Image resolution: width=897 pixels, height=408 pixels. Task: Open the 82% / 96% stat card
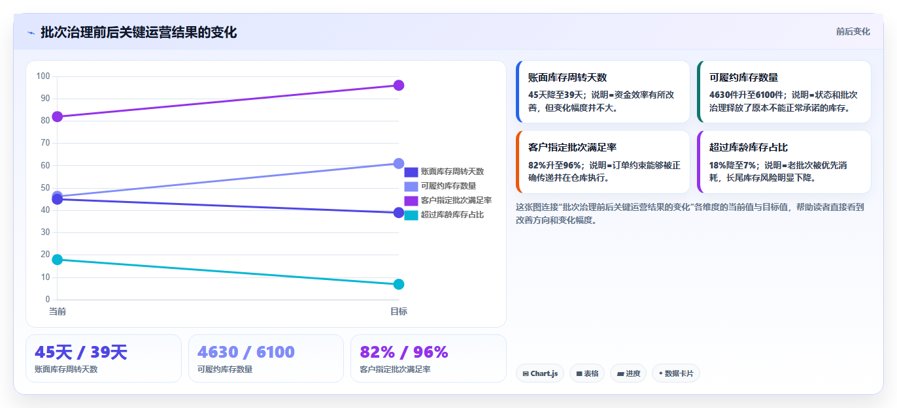428,358
